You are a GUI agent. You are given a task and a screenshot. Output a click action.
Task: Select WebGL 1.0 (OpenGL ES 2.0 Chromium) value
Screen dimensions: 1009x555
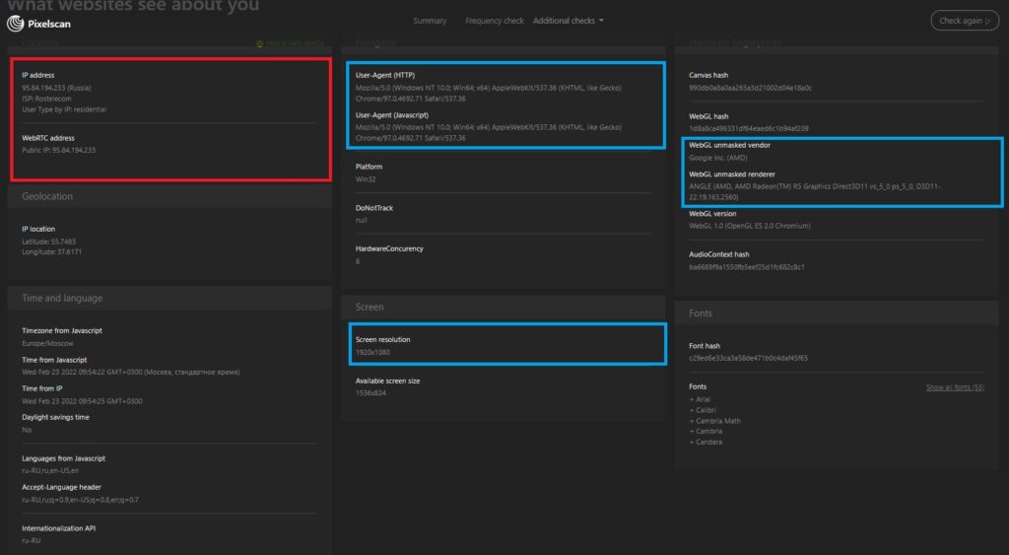tap(750, 226)
